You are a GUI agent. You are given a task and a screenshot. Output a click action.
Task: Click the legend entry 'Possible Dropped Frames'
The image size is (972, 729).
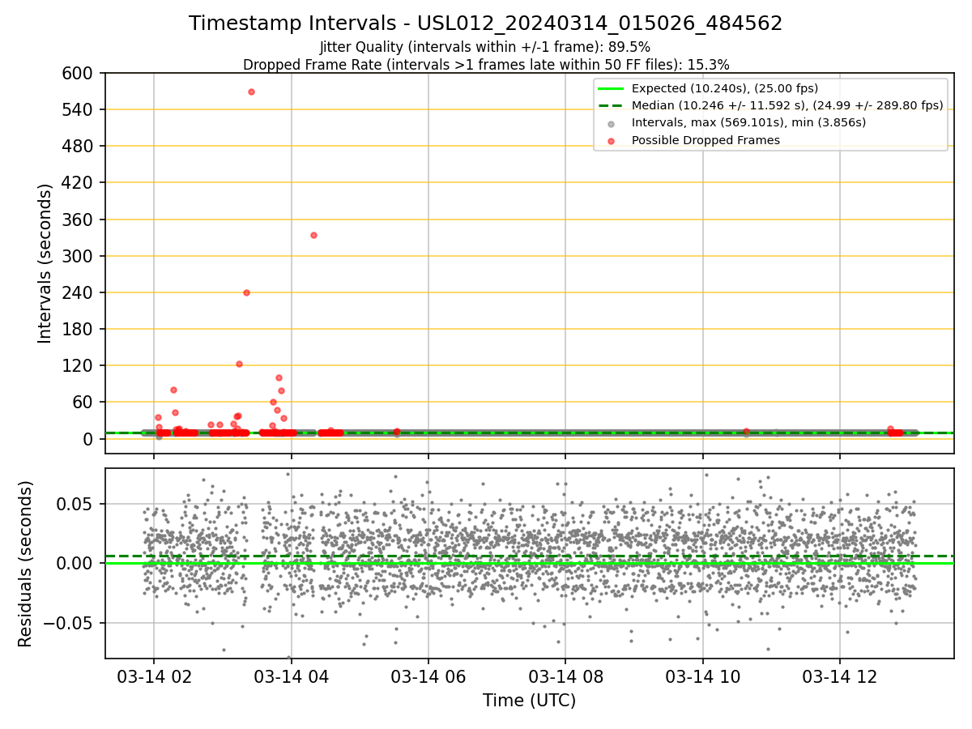[x=706, y=140]
